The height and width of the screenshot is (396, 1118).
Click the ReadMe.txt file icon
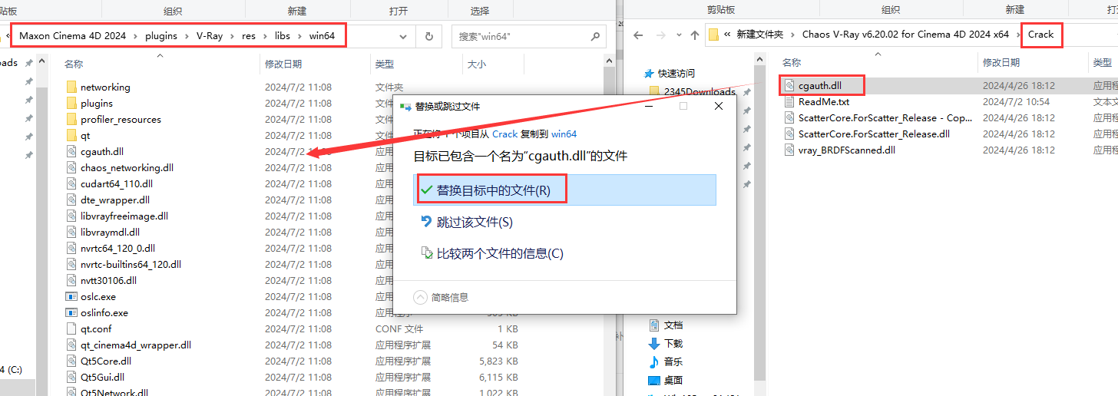pos(789,102)
